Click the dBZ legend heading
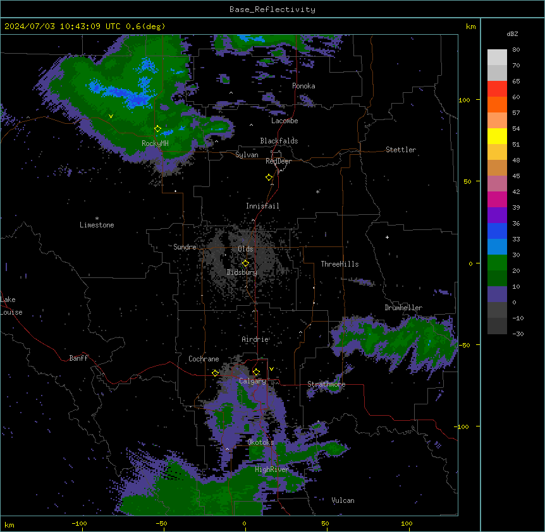The height and width of the screenshot is (532, 545). pyautogui.click(x=512, y=33)
